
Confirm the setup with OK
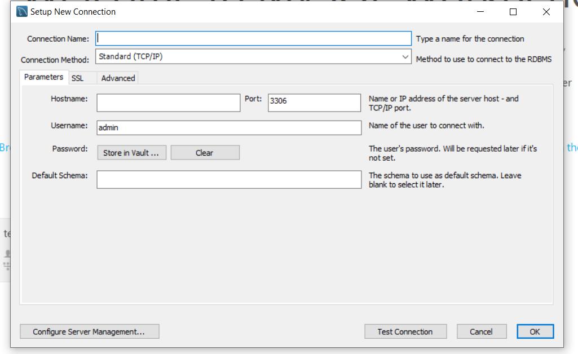tap(535, 331)
